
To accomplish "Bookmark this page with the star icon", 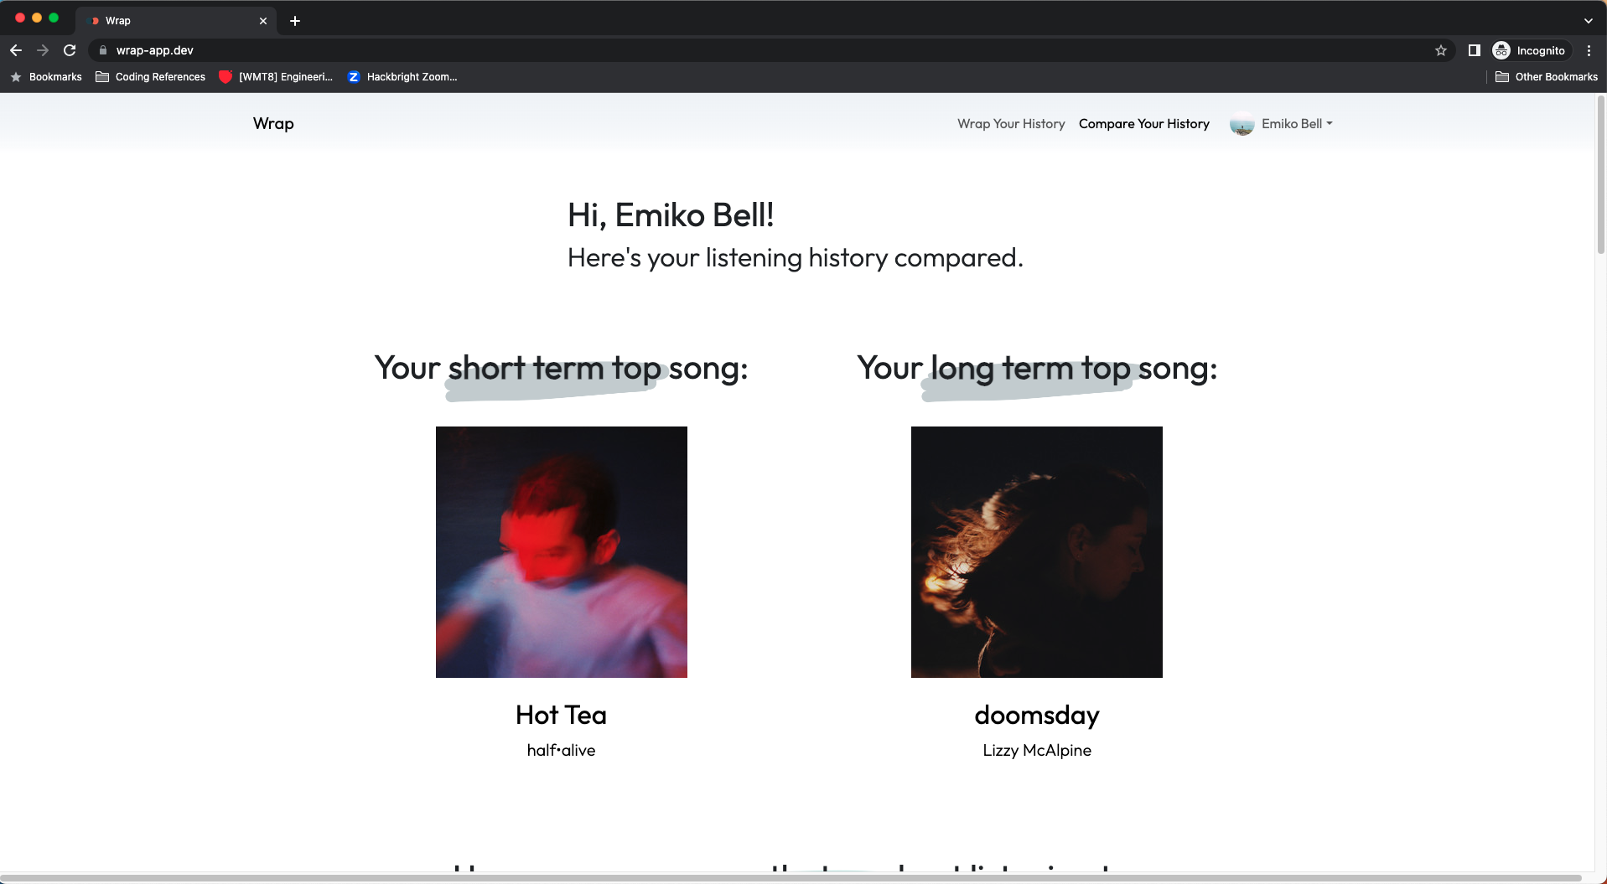I will pyautogui.click(x=1441, y=50).
